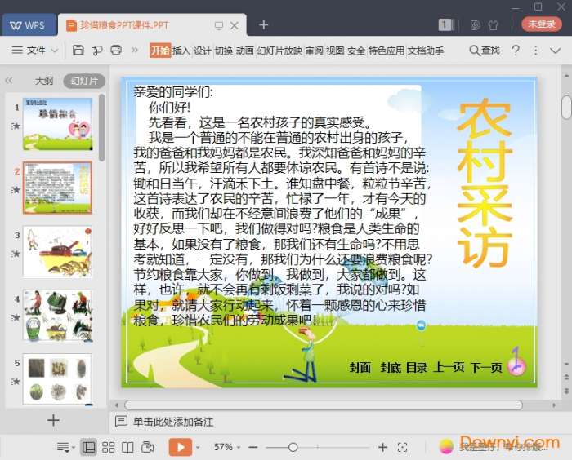Click the music note icon on slide
This screenshot has width=572, height=460.
point(517,361)
